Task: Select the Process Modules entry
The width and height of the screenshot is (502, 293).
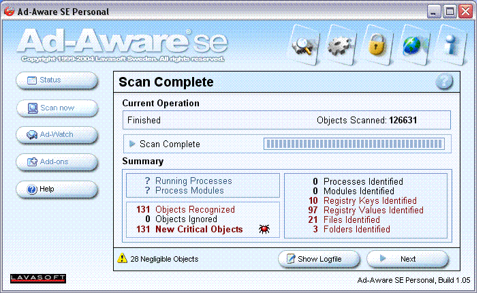Action: point(185,191)
